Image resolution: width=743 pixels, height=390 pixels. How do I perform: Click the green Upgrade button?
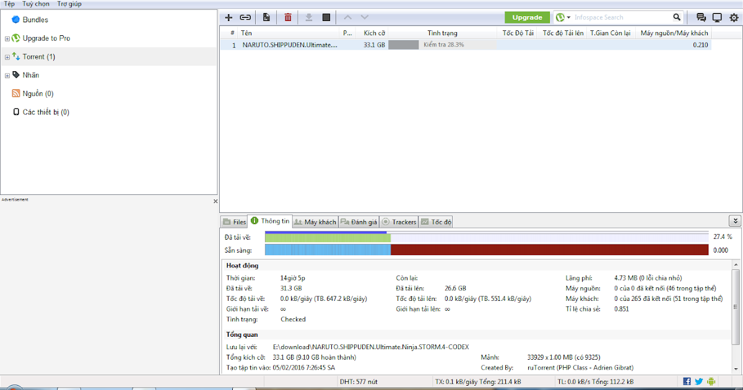click(527, 17)
